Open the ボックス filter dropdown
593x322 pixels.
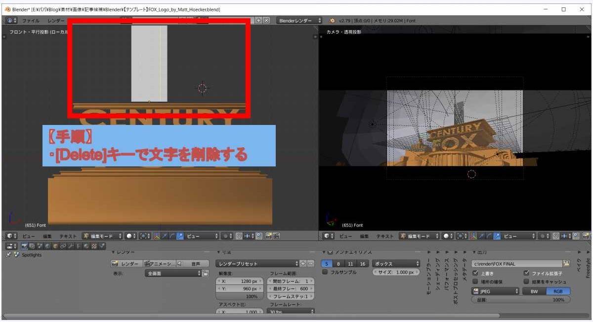click(396, 264)
